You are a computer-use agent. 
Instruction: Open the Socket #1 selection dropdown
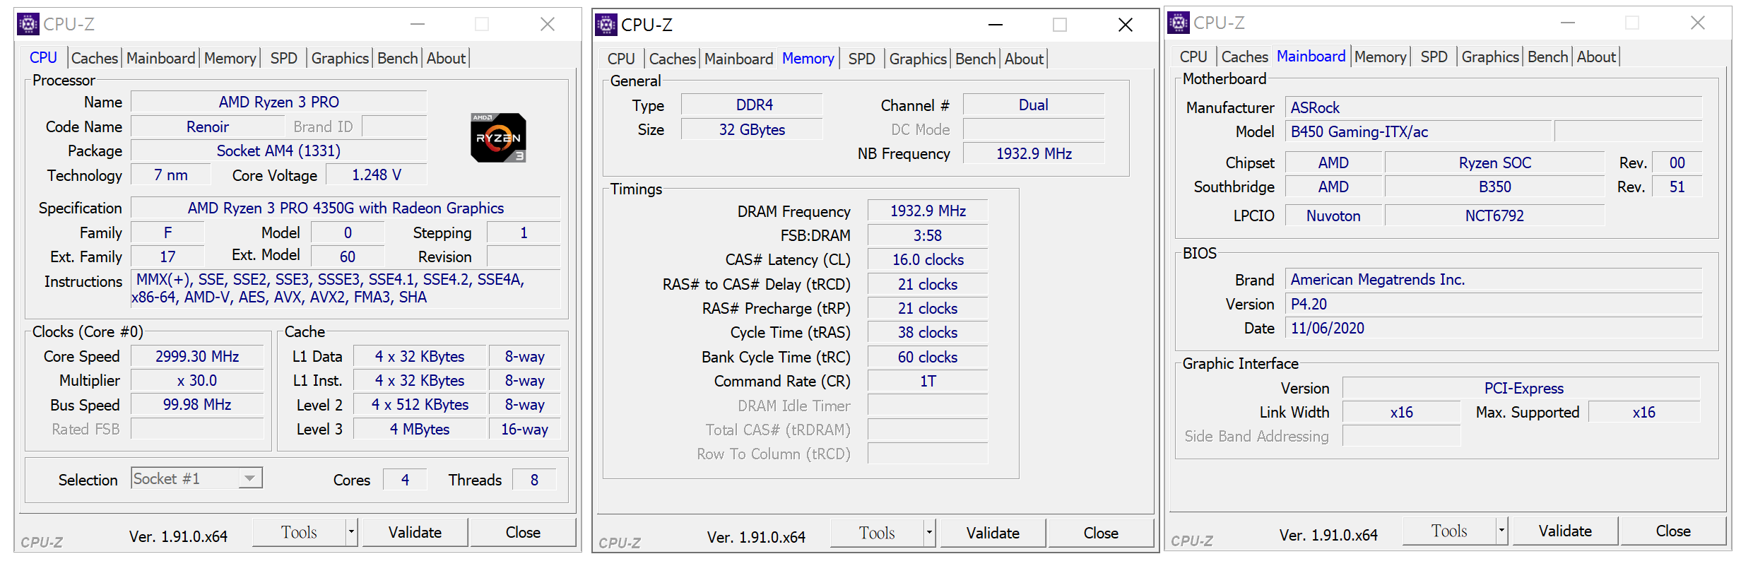point(249,478)
